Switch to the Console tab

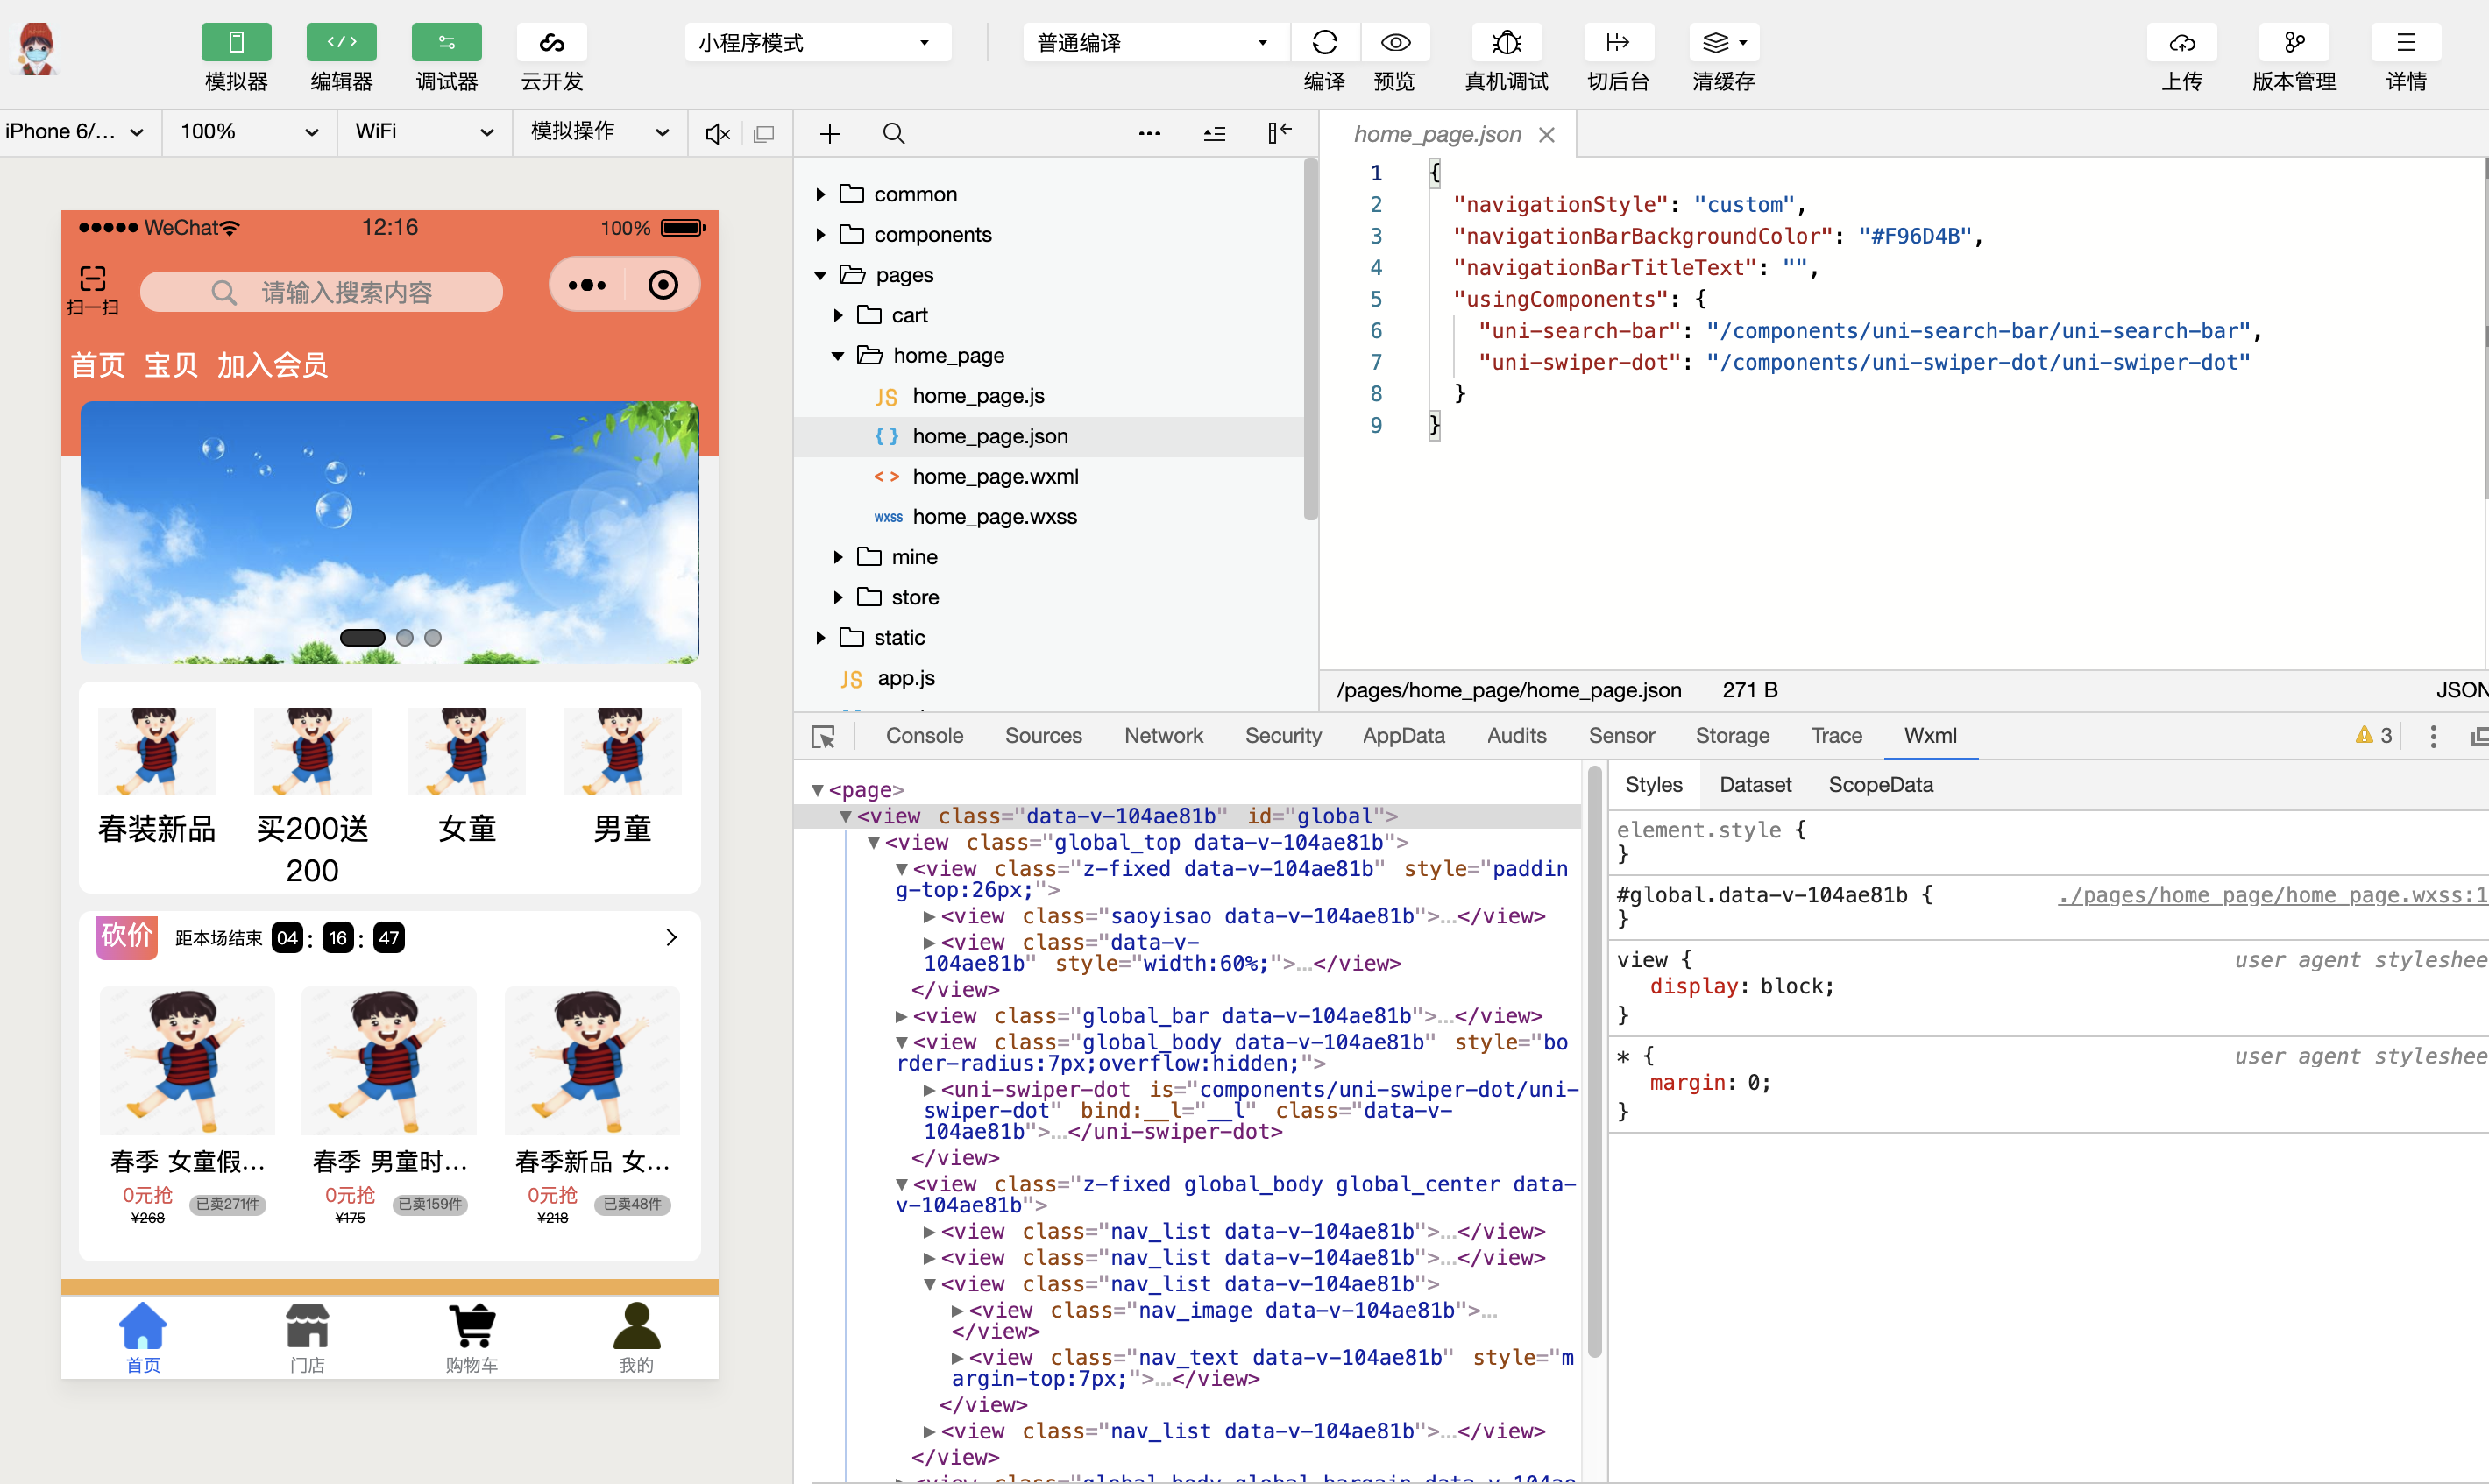[x=924, y=736]
